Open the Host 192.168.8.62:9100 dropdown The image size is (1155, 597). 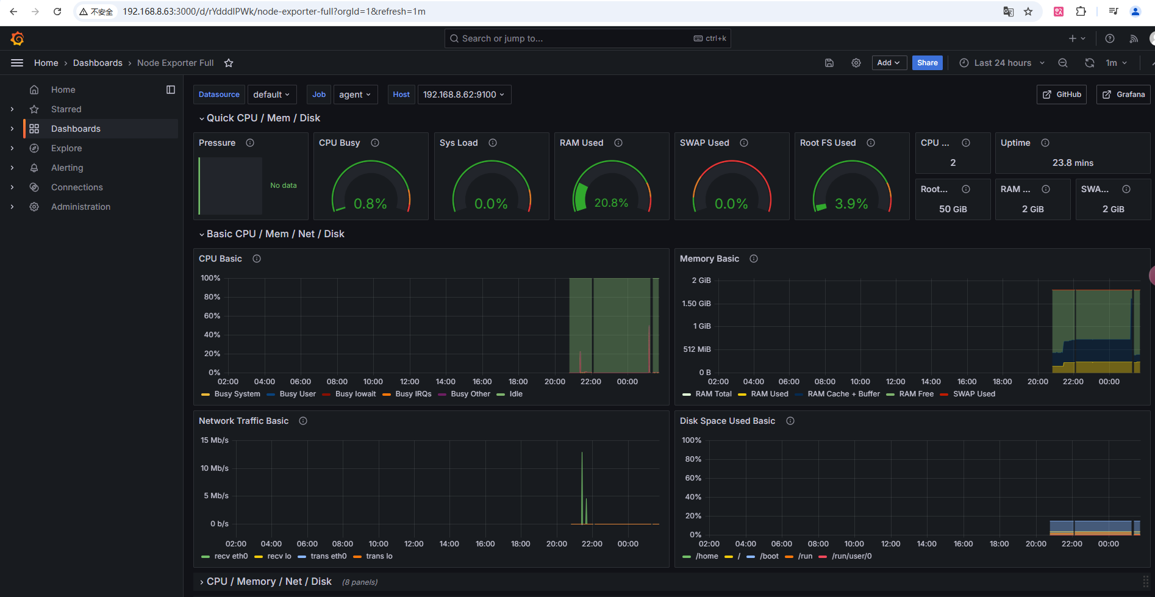click(x=464, y=95)
